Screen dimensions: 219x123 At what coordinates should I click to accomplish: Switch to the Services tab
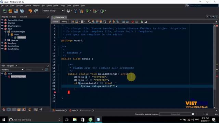[x=24, y=17]
